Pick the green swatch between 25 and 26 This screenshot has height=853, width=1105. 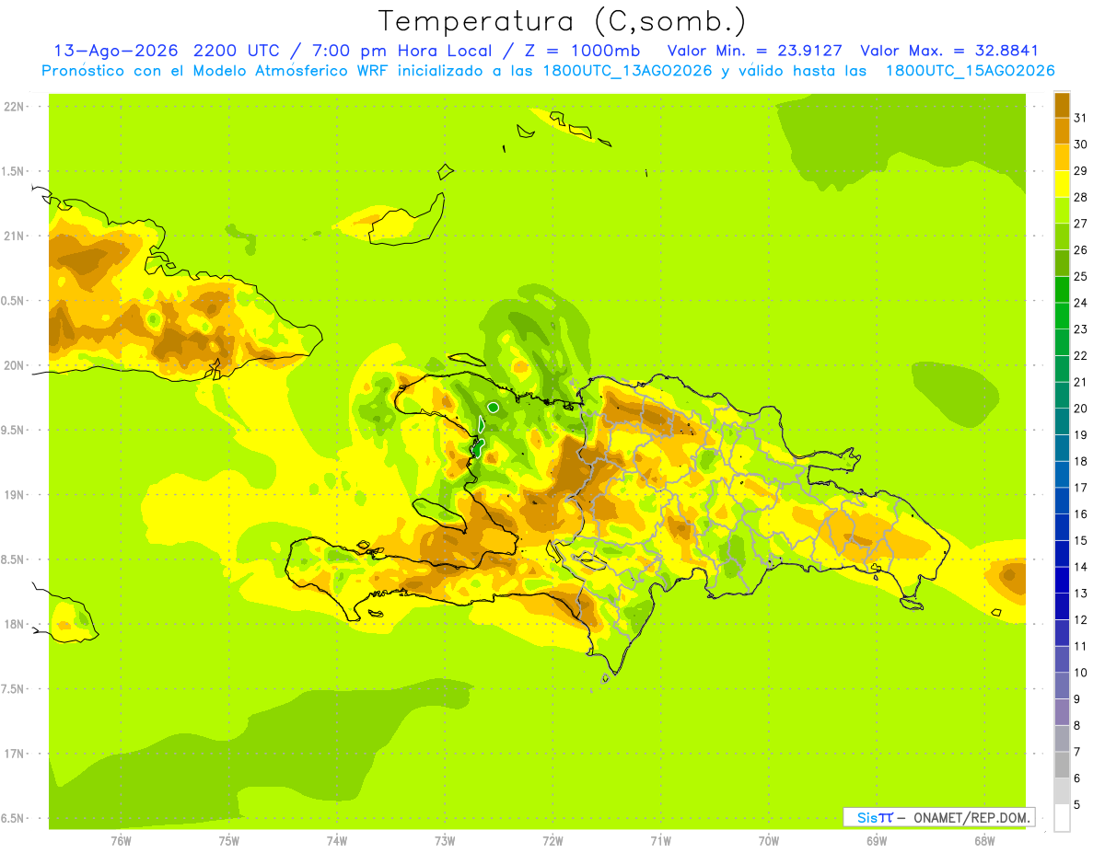[x=1062, y=263]
